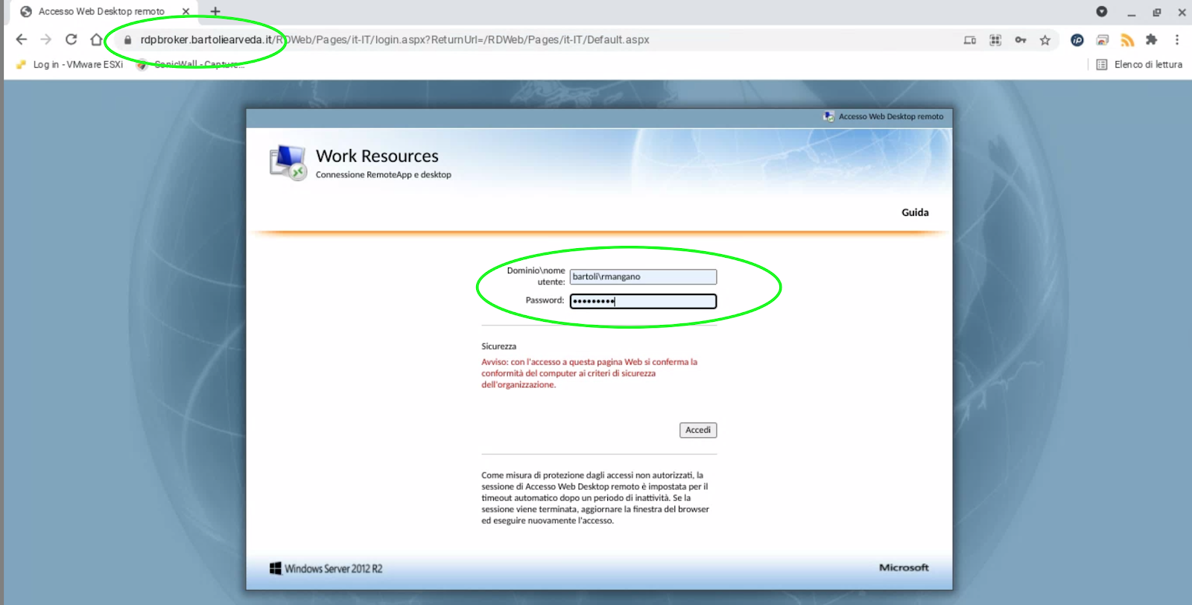Open the Extensions puzzle piece menu
The width and height of the screenshot is (1192, 605).
point(1152,40)
